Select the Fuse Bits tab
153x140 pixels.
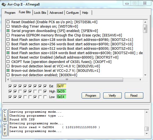25,12
